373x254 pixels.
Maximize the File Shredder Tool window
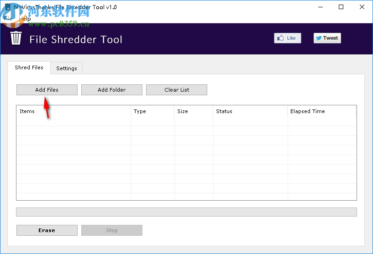pos(341,7)
